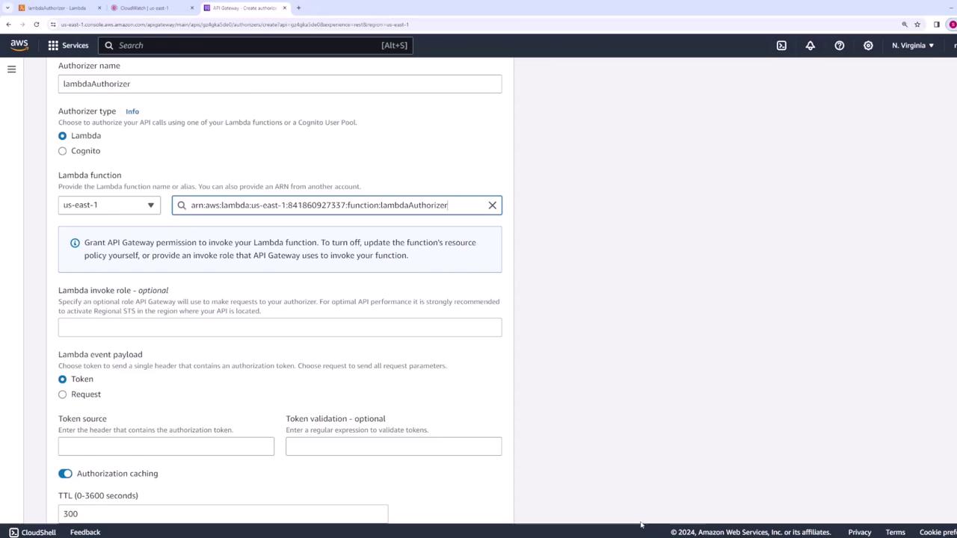Click the info icon in the permission notice

click(75, 243)
